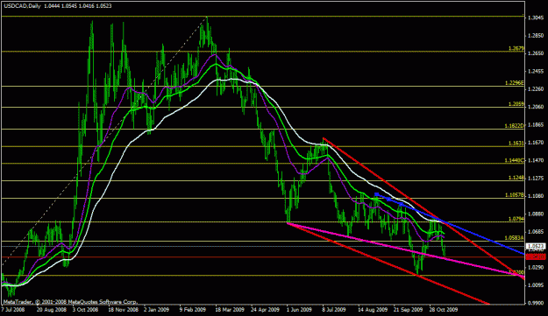The width and height of the screenshot is (548, 316).
Task: Click the 1.2059 Fibonacci level label
Action: [x=516, y=104]
